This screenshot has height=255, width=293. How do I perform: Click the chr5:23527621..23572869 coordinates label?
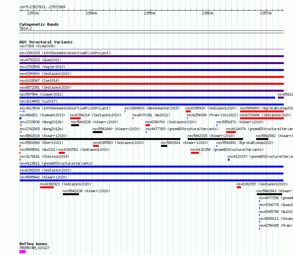pyautogui.click(x=42, y=7)
